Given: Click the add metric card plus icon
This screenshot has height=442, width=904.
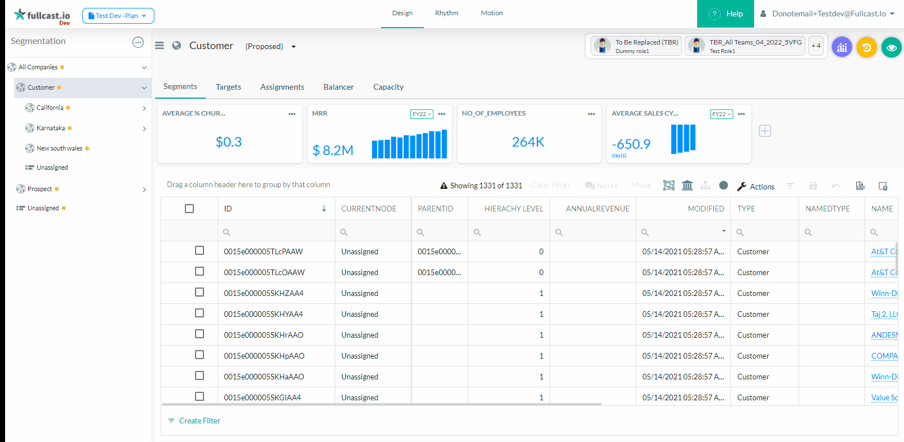Looking at the screenshot, I should [x=765, y=131].
